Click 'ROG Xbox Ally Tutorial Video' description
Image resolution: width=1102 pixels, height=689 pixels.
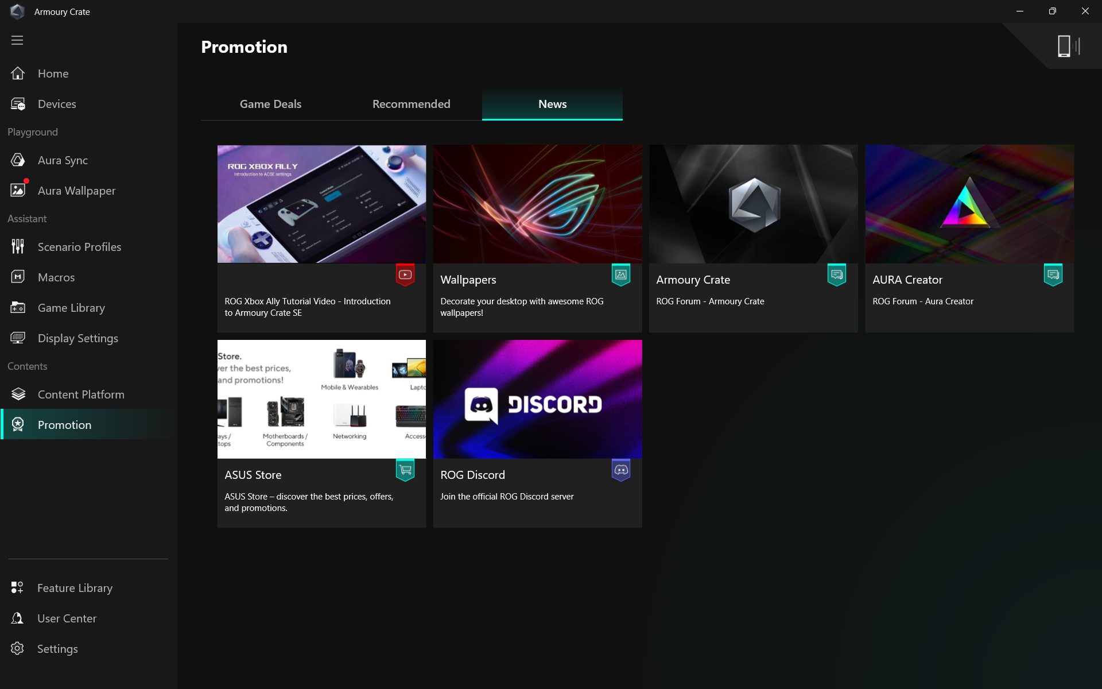click(x=308, y=307)
